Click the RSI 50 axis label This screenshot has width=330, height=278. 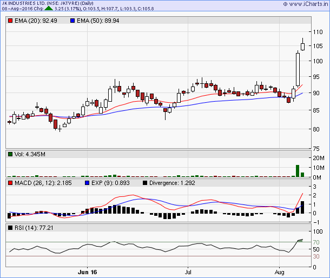point(316,249)
